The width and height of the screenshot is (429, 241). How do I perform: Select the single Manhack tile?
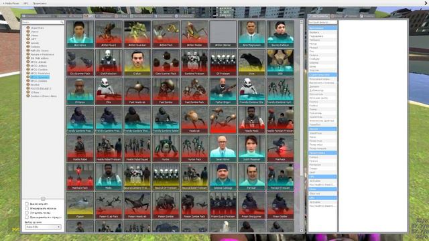(x=280, y=148)
